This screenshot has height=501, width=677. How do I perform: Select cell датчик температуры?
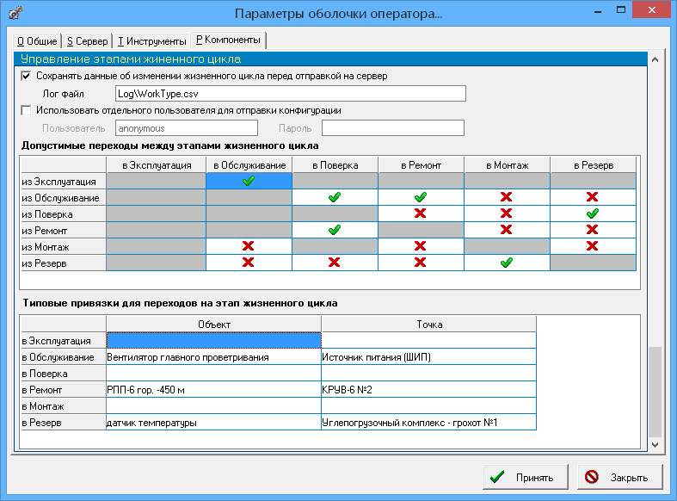[x=213, y=423]
